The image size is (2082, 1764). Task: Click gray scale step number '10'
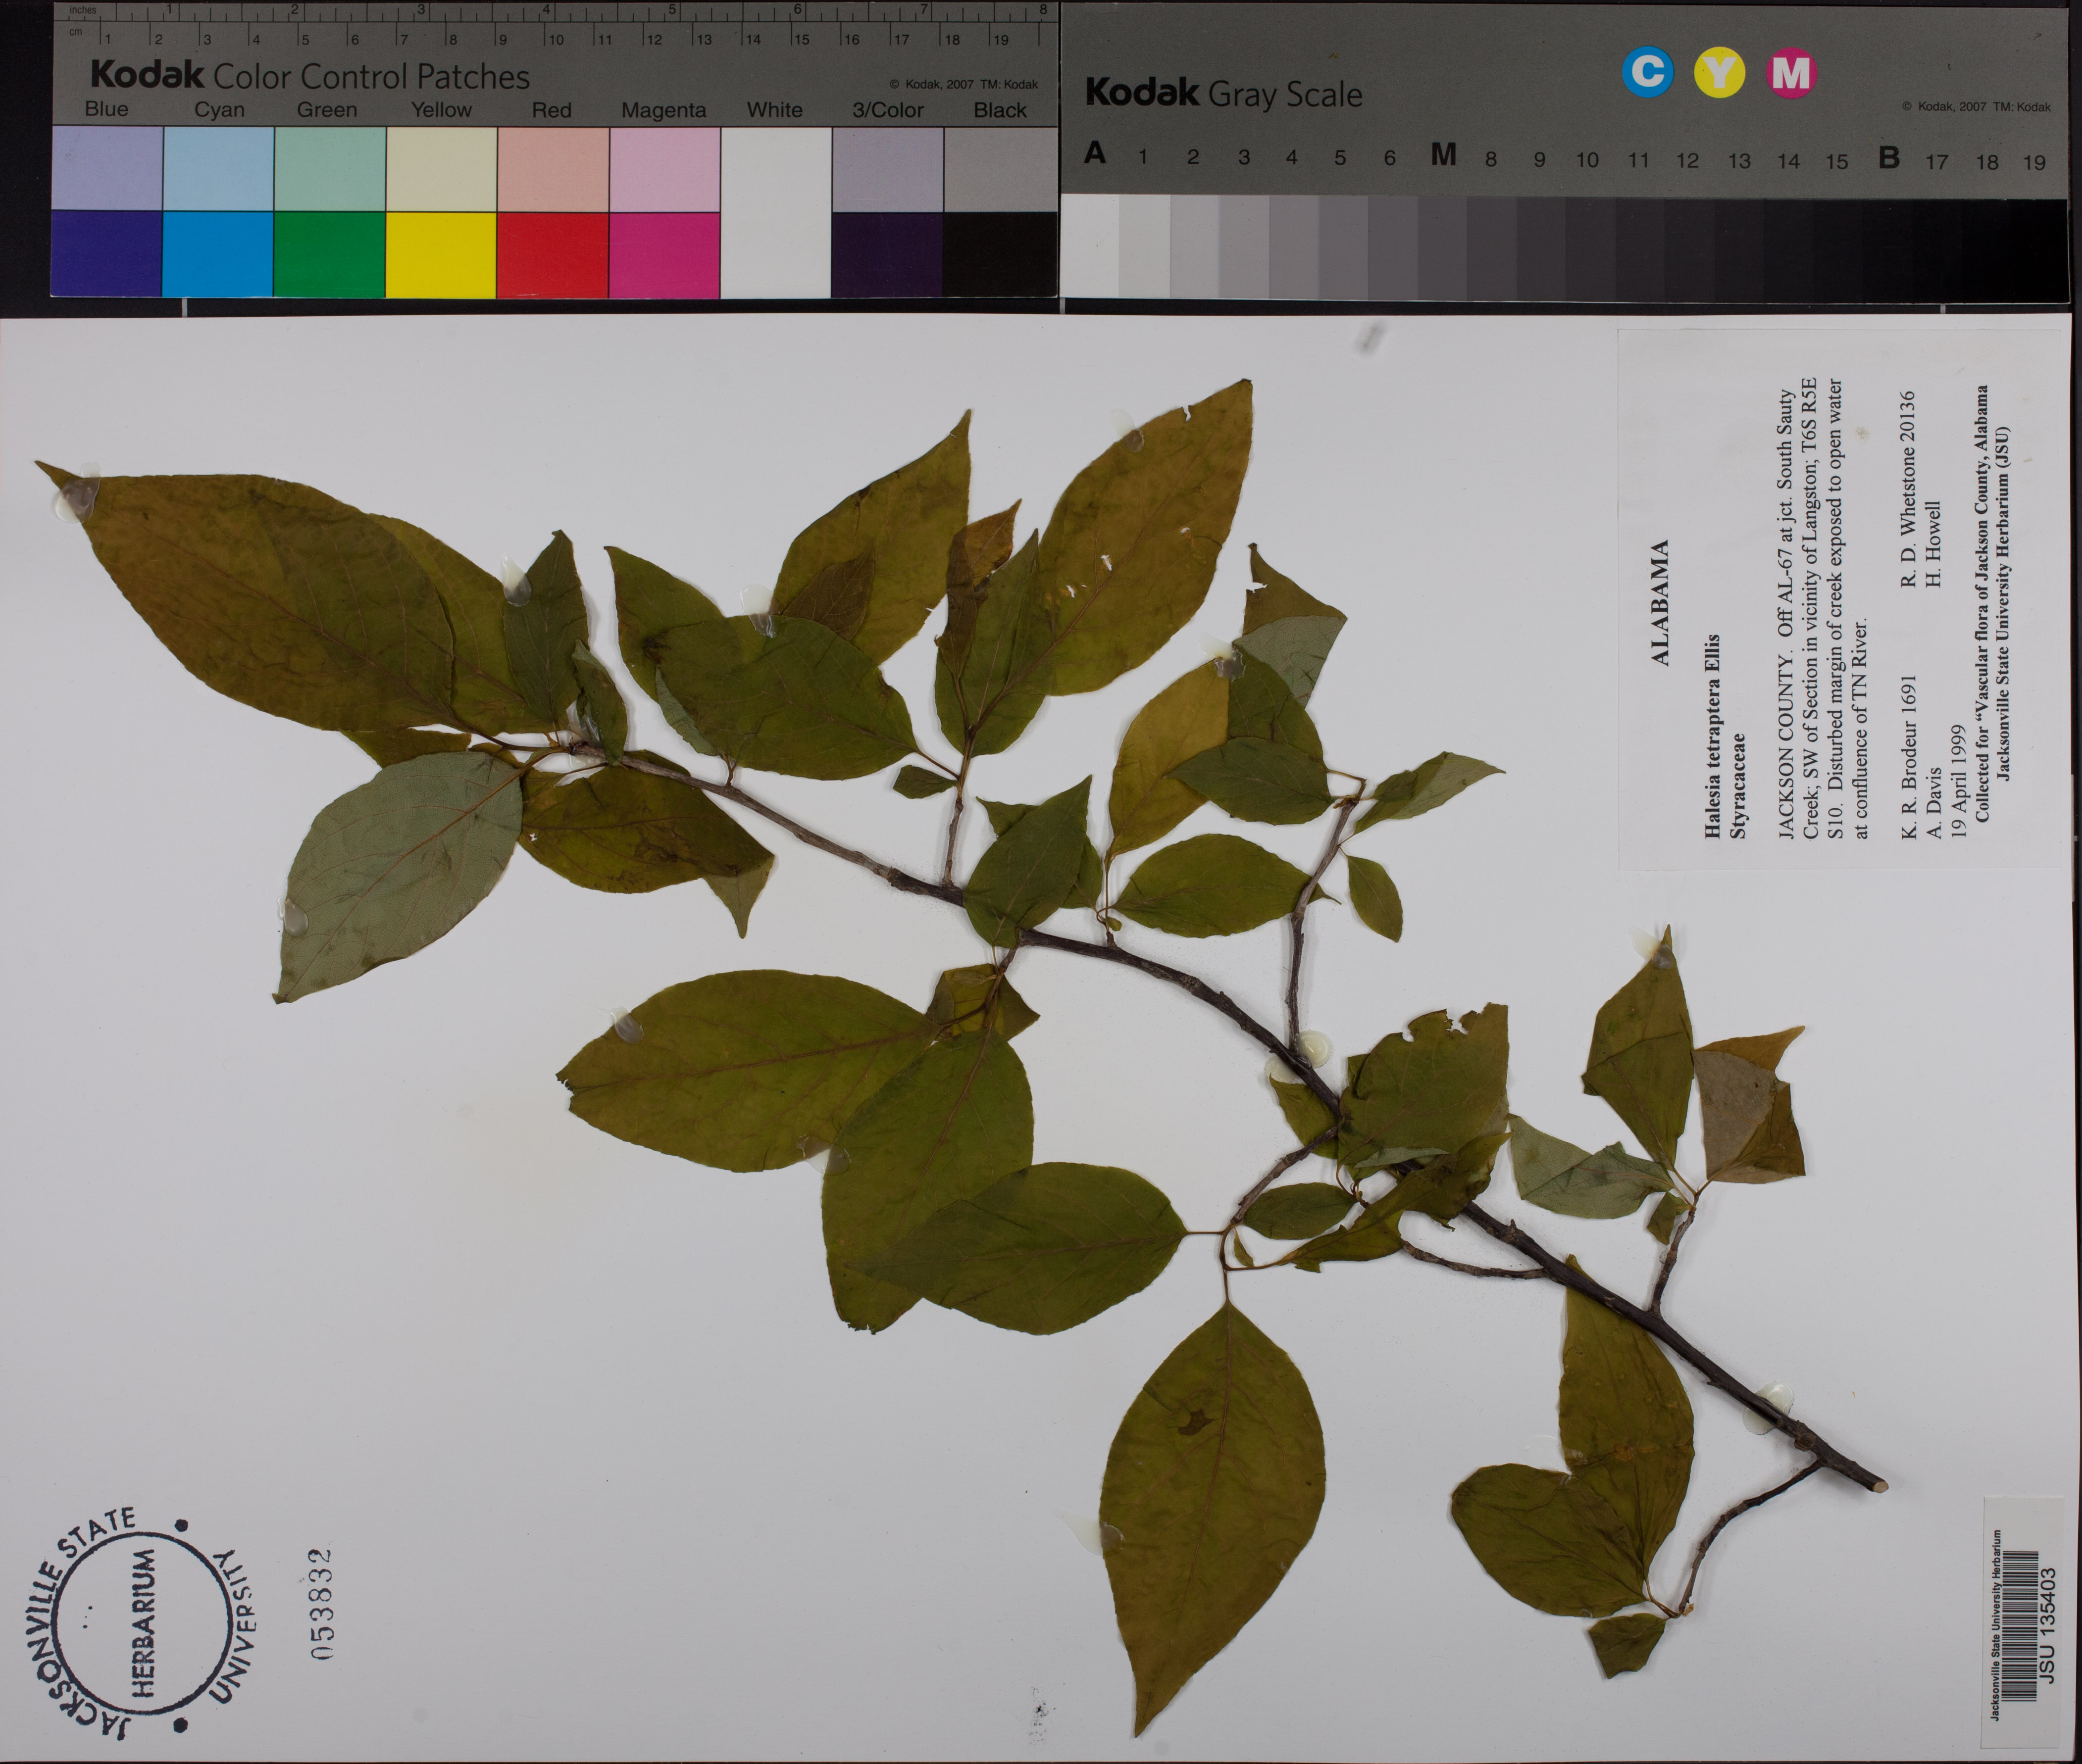coord(1587,160)
